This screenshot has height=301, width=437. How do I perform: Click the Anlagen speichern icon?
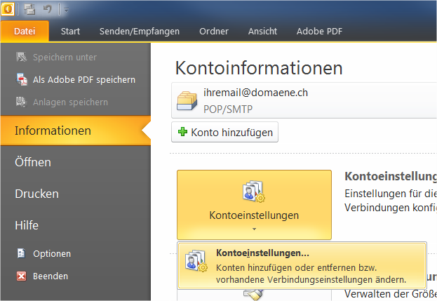pos(21,102)
